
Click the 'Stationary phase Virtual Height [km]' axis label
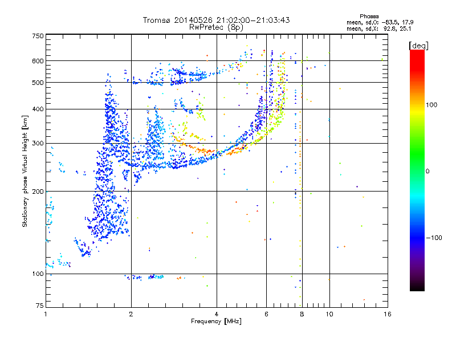coord(25,172)
